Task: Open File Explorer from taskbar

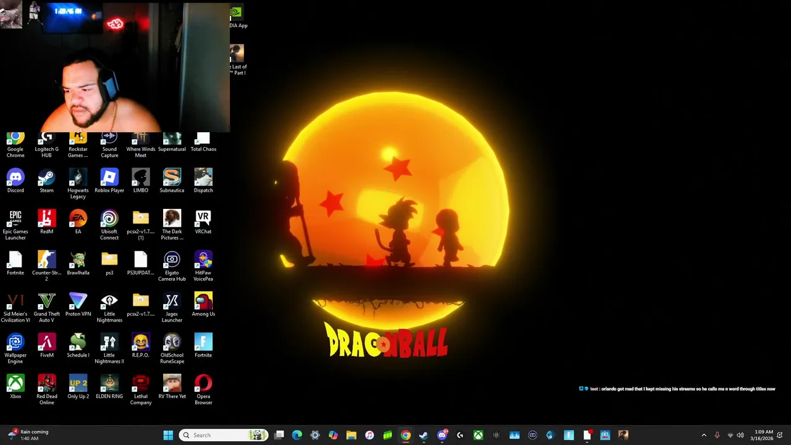Action: 351,435
